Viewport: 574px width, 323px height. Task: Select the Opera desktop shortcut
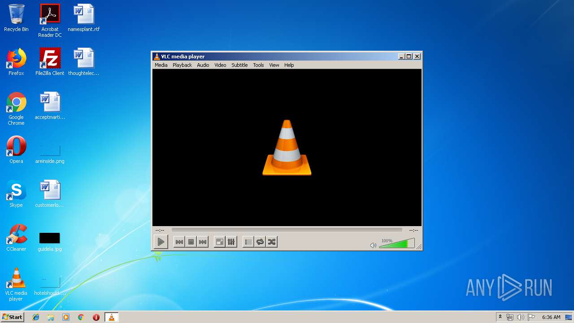pos(16,150)
